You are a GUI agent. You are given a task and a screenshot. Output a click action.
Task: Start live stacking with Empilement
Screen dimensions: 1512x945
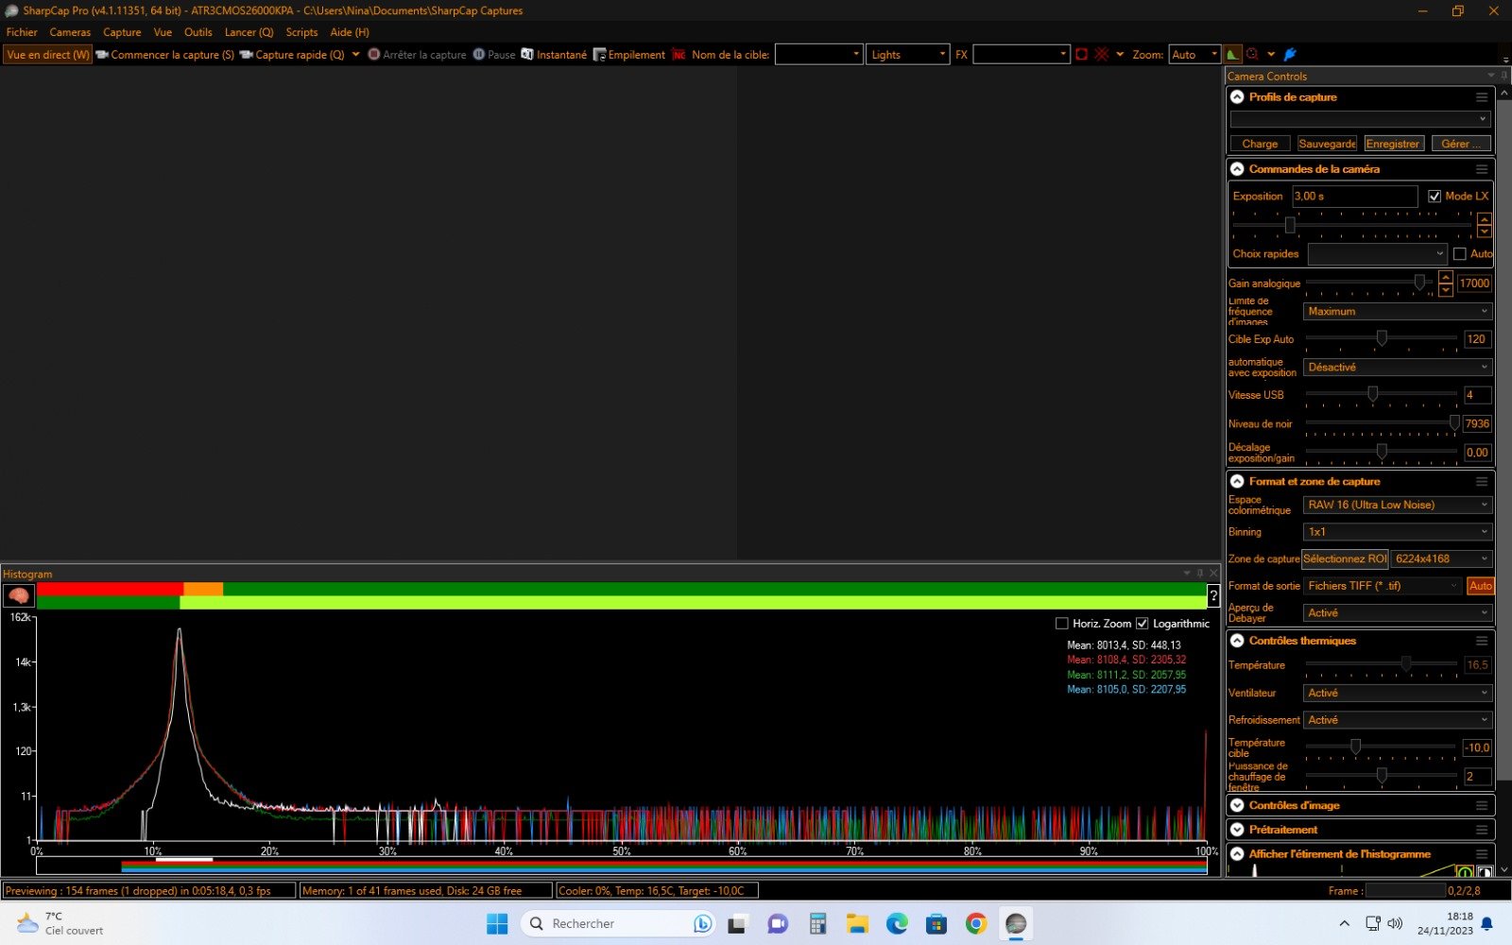pos(628,55)
